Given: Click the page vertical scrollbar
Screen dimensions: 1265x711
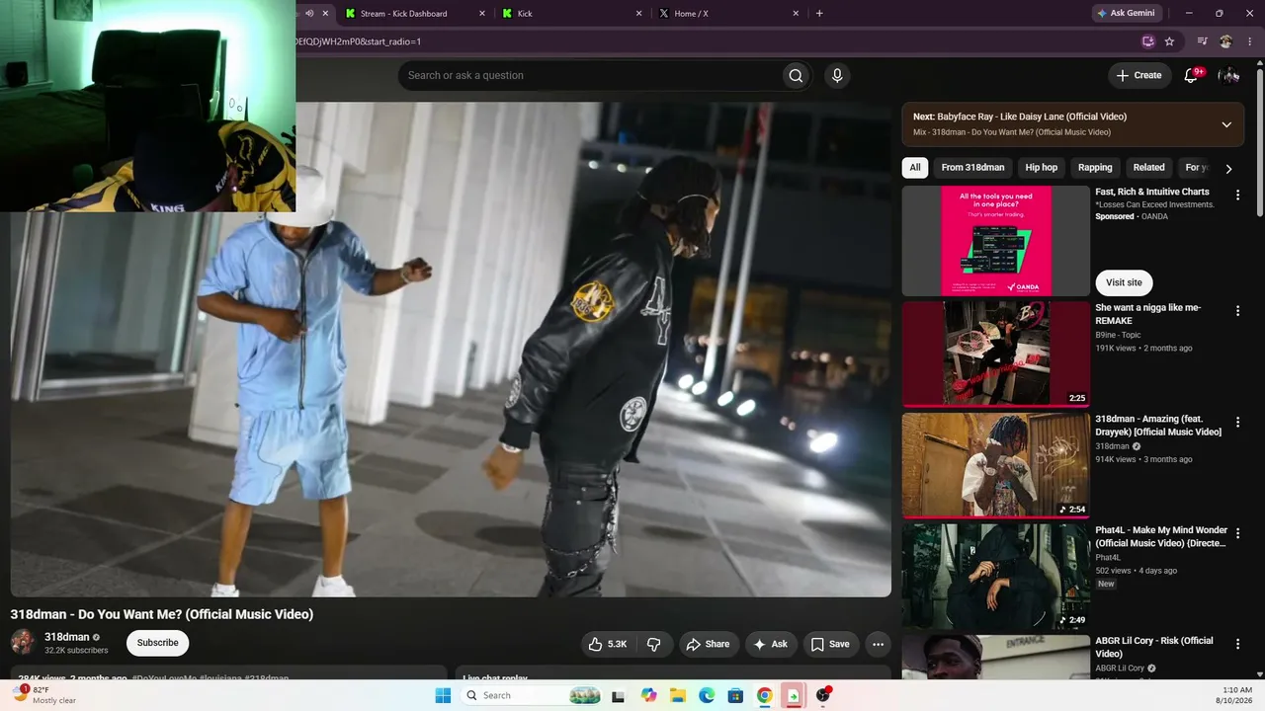Looking at the screenshot, I should pyautogui.click(x=1259, y=369).
